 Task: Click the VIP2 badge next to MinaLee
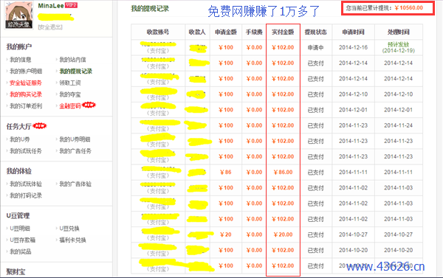tap(71, 5)
